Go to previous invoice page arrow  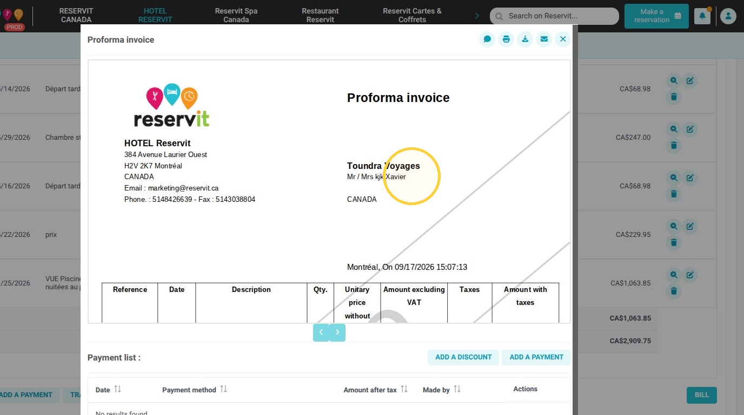tap(321, 332)
